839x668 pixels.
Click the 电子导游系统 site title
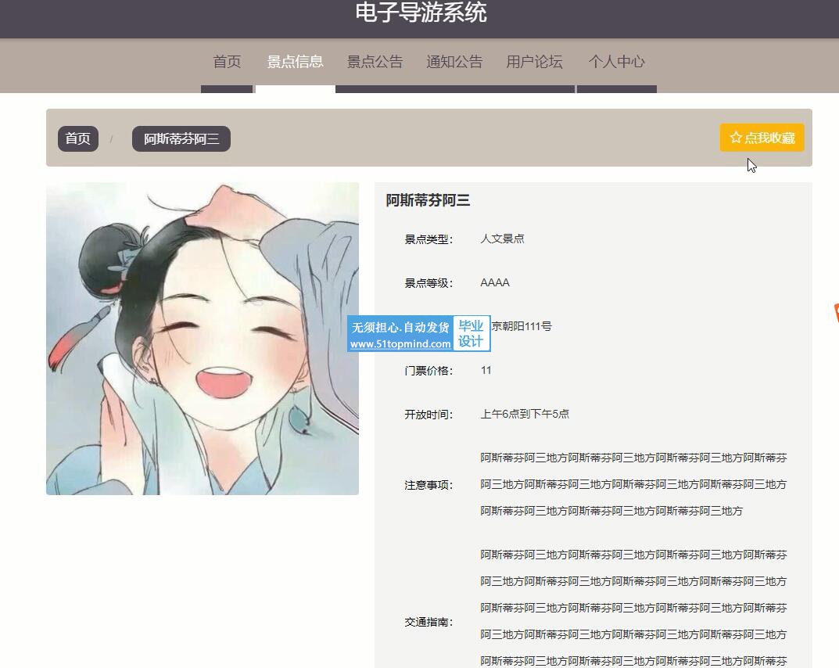pos(421,13)
